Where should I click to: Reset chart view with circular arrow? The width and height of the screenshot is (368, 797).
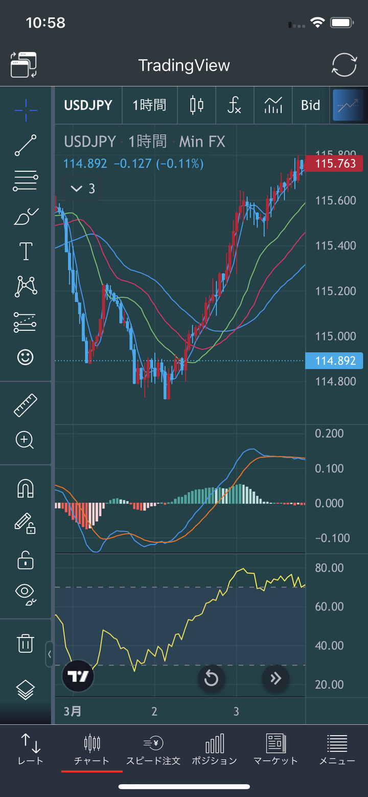[x=211, y=679]
